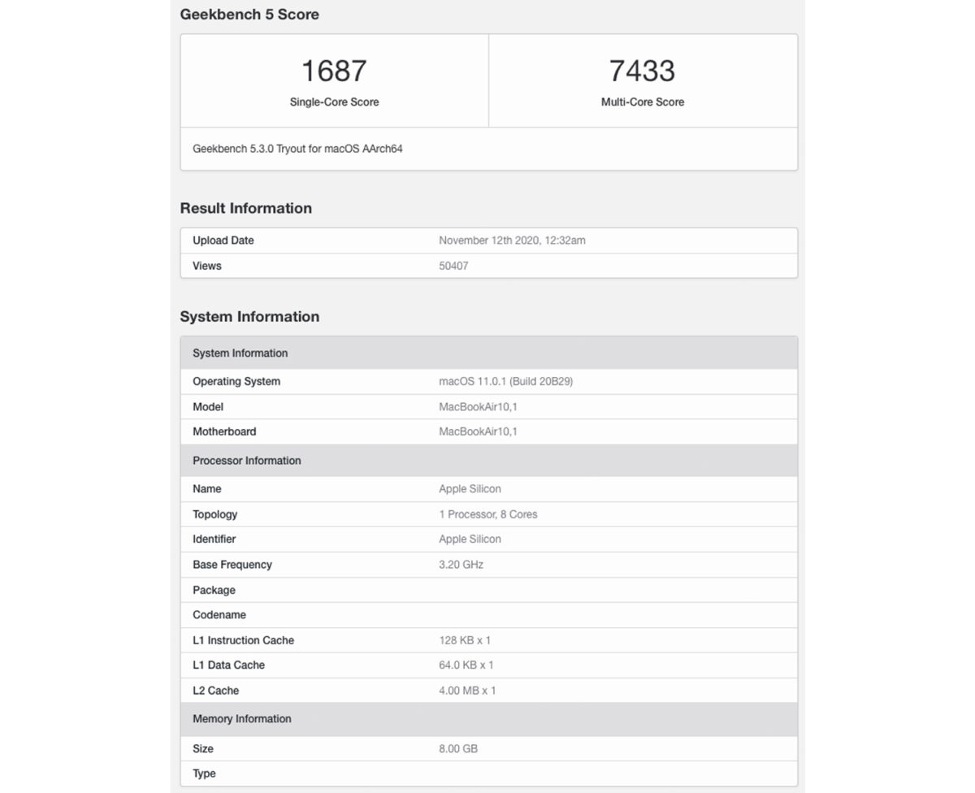The height and width of the screenshot is (793, 975).
Task: Click the Single-Core Score label
Action: coord(334,102)
